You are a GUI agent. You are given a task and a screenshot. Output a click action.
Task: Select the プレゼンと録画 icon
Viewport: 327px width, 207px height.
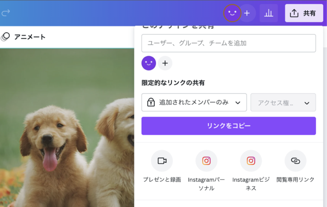(162, 161)
